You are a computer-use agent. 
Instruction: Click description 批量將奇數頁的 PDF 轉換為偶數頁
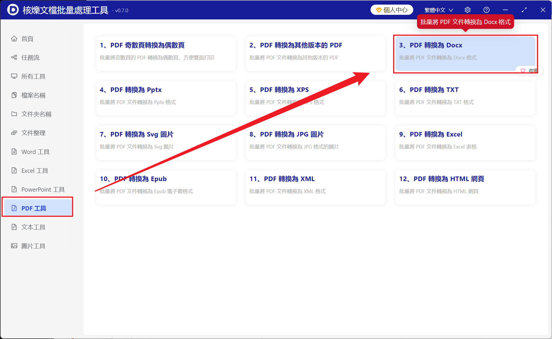click(157, 57)
